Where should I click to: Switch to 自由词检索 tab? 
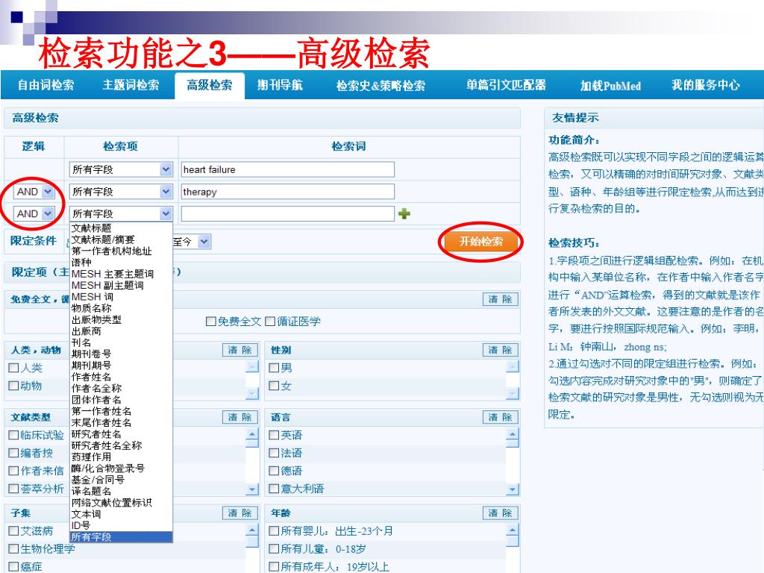(x=46, y=85)
